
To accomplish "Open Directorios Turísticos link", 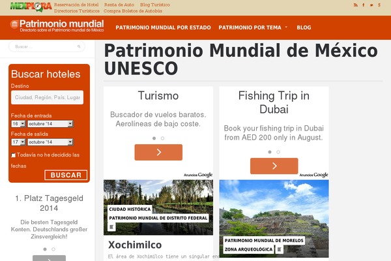I will coord(77,11).
